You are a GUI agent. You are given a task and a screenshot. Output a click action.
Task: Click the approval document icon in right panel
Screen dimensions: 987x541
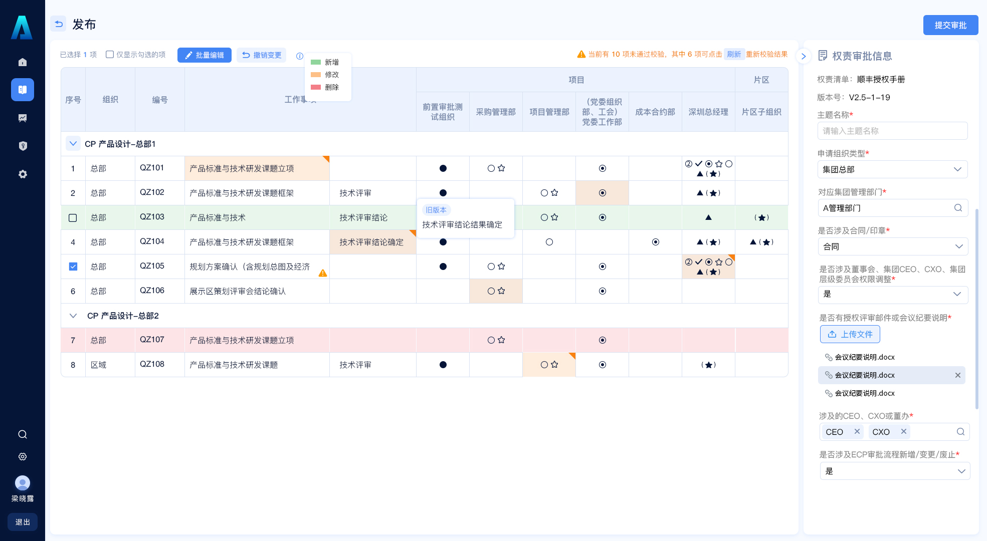click(825, 56)
